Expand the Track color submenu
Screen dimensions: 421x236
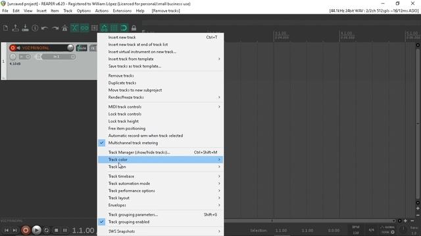pos(161,159)
